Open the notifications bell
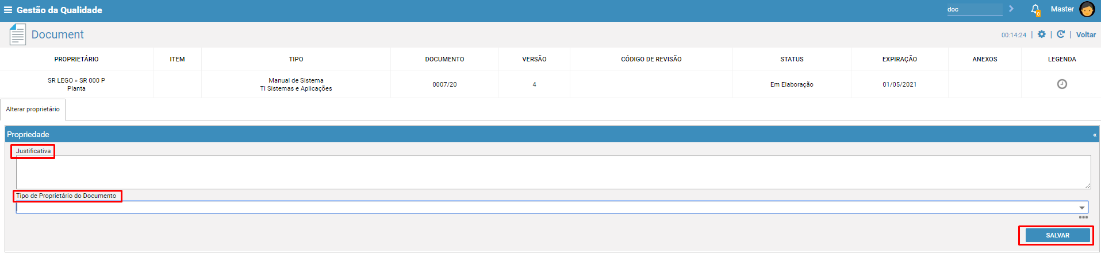 tap(1035, 10)
